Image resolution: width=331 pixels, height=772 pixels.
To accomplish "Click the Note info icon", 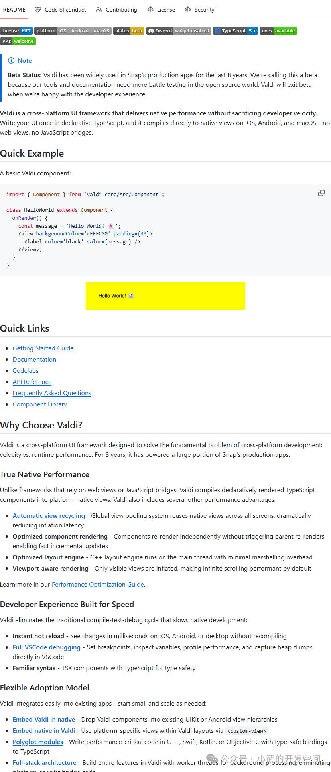I will 11,61.
